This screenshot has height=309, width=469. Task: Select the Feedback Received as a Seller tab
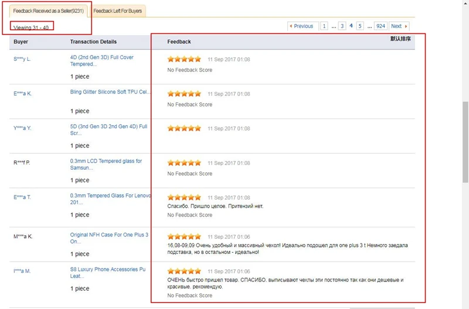(x=48, y=11)
